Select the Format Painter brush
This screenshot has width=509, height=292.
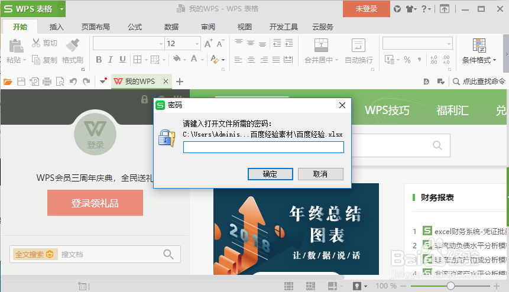(x=72, y=46)
